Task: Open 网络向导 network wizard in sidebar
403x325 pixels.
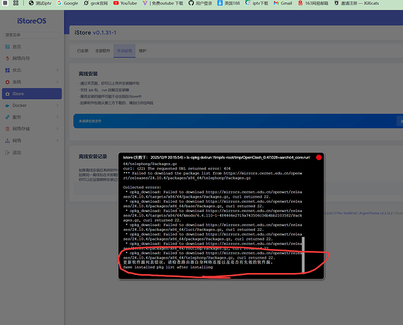Action: coord(21,58)
